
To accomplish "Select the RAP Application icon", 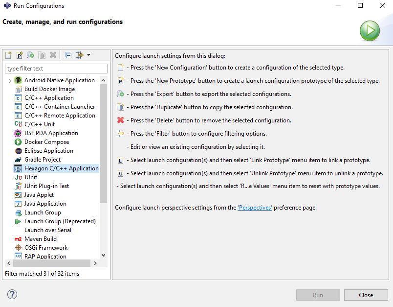I will pyautogui.click(x=18, y=256).
